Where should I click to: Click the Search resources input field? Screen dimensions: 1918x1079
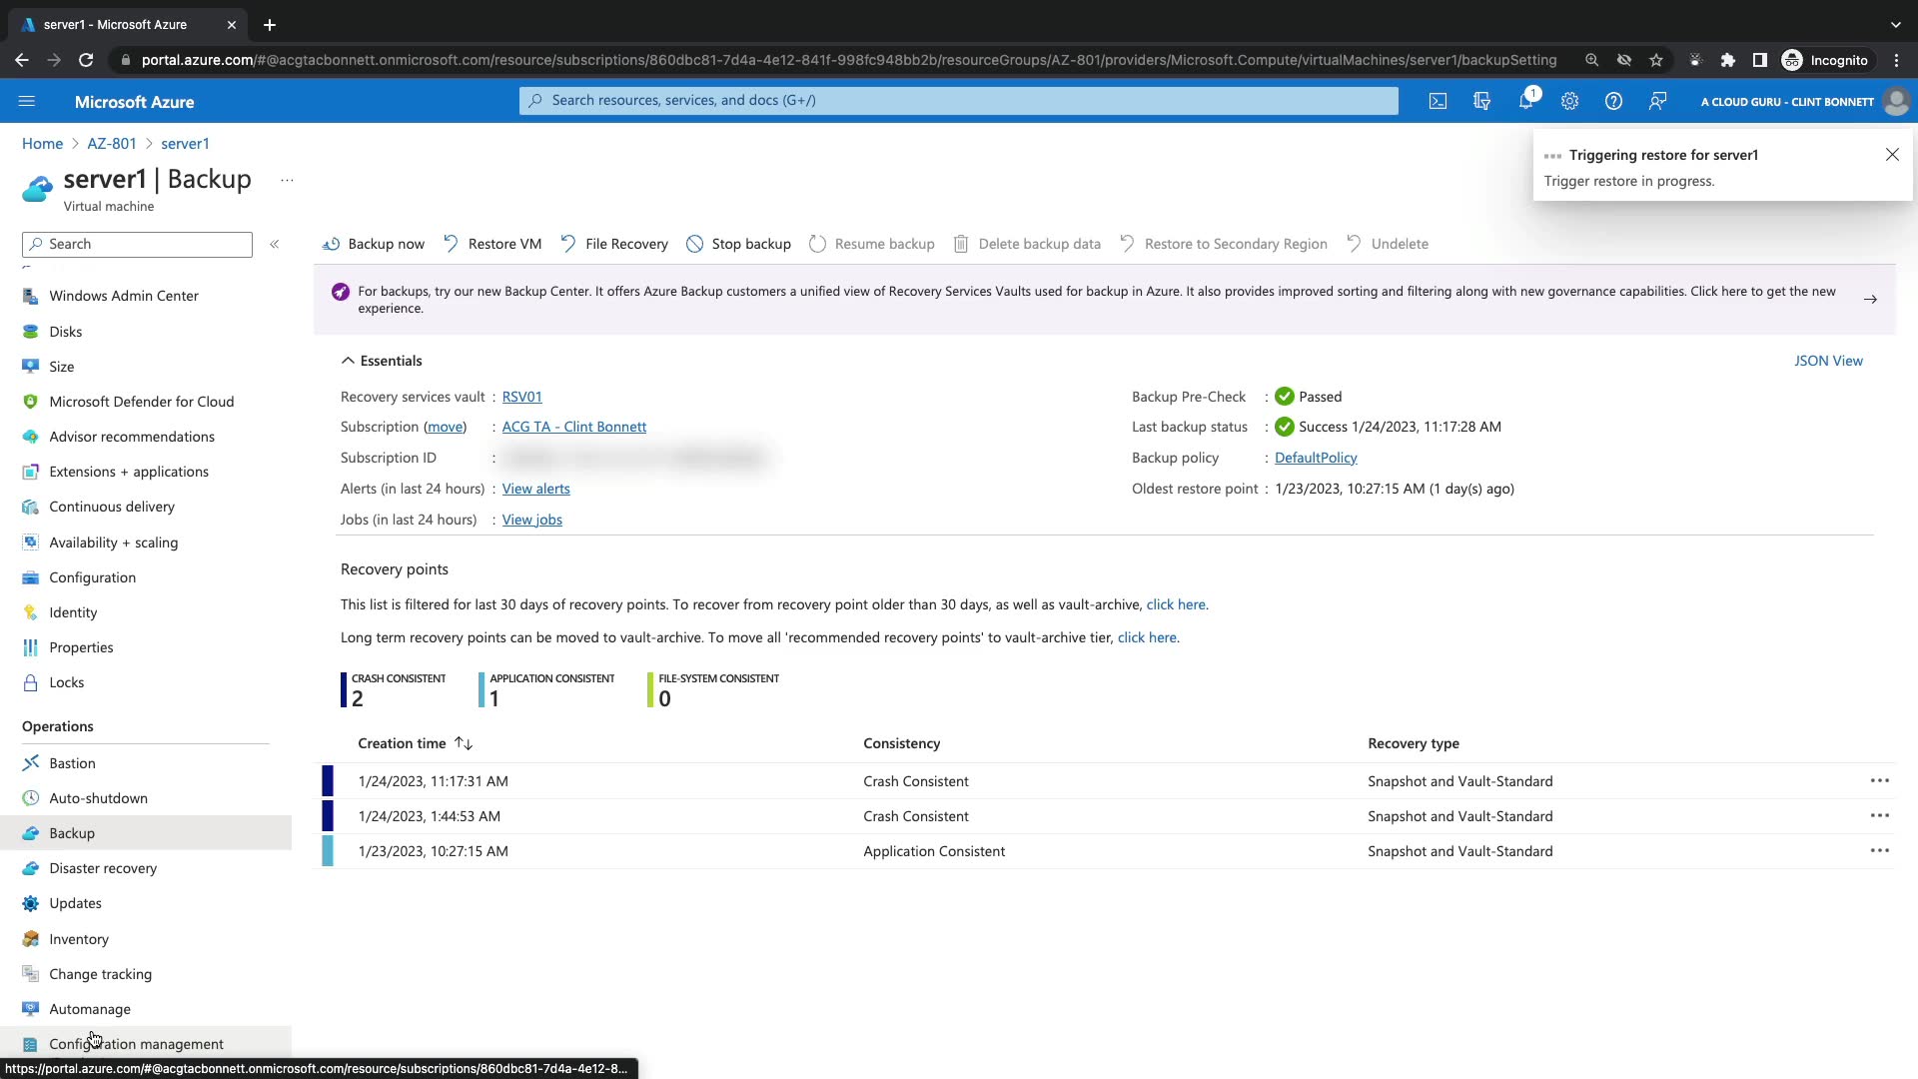pos(959,101)
